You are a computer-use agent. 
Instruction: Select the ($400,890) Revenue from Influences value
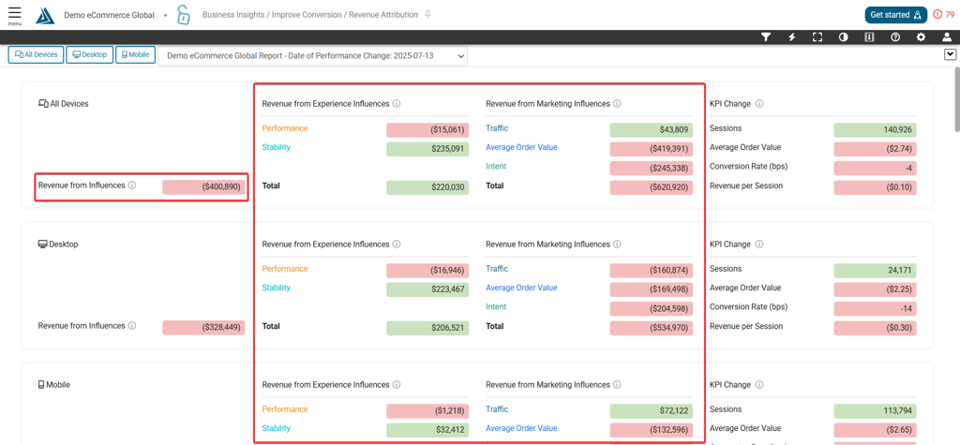tap(203, 186)
